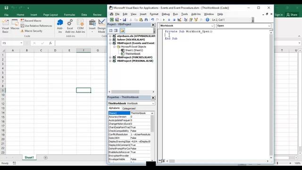The width and height of the screenshot is (302, 170).
Task: Run the macro with the play icon
Action: (x=164, y=20)
